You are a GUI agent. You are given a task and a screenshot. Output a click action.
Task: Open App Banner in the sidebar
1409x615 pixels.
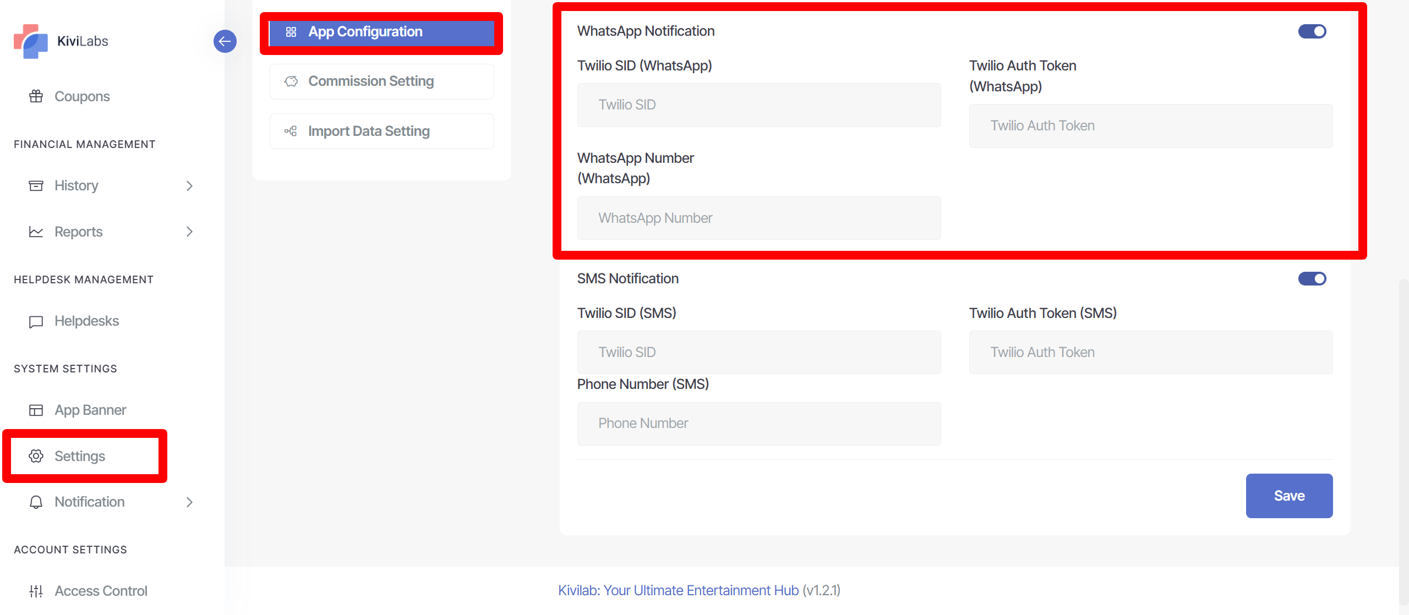click(x=90, y=410)
